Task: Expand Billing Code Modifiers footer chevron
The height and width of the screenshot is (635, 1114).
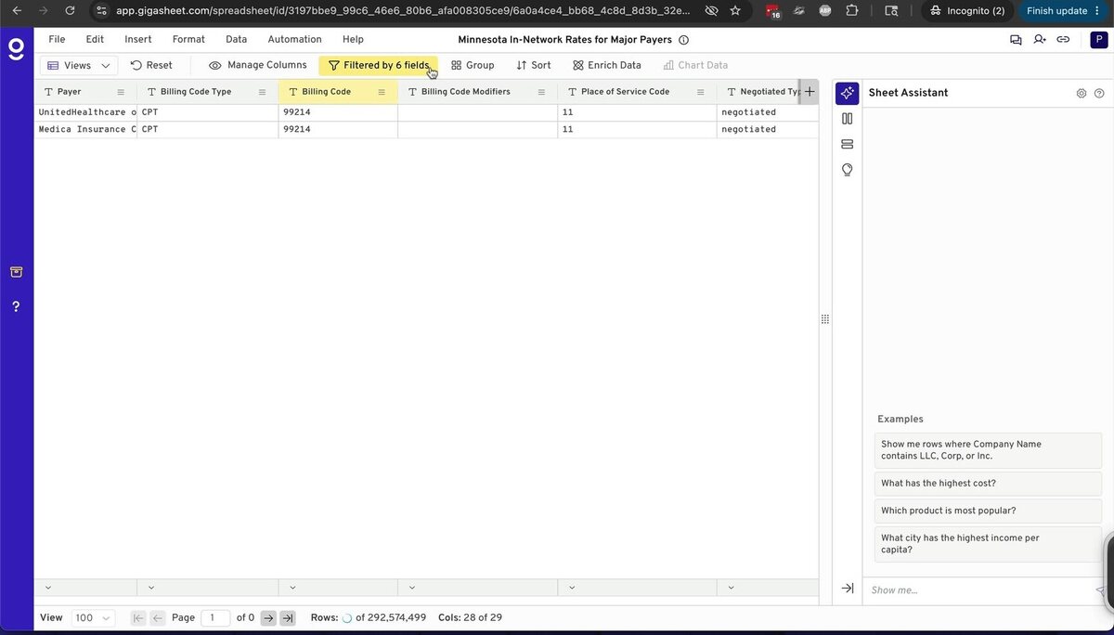Action: (412, 588)
